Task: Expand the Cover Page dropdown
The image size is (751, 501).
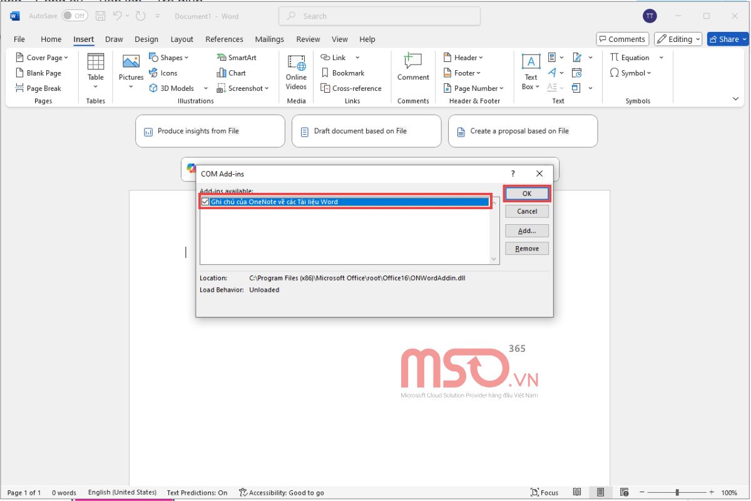Action: coord(66,58)
